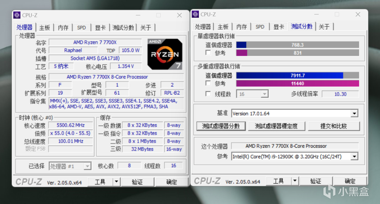Open the reference CPU dropdown showing i9-12900K
The image size is (380, 204).
[x=354, y=156]
